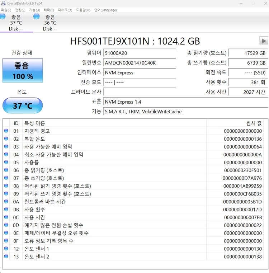The width and height of the screenshot is (269, 273).
Task: Click the firmware field 51000A20
Action: point(140,53)
